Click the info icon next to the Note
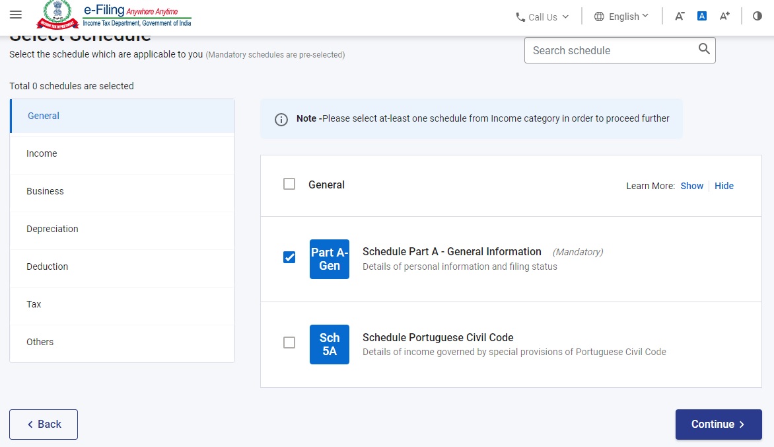 (x=281, y=120)
